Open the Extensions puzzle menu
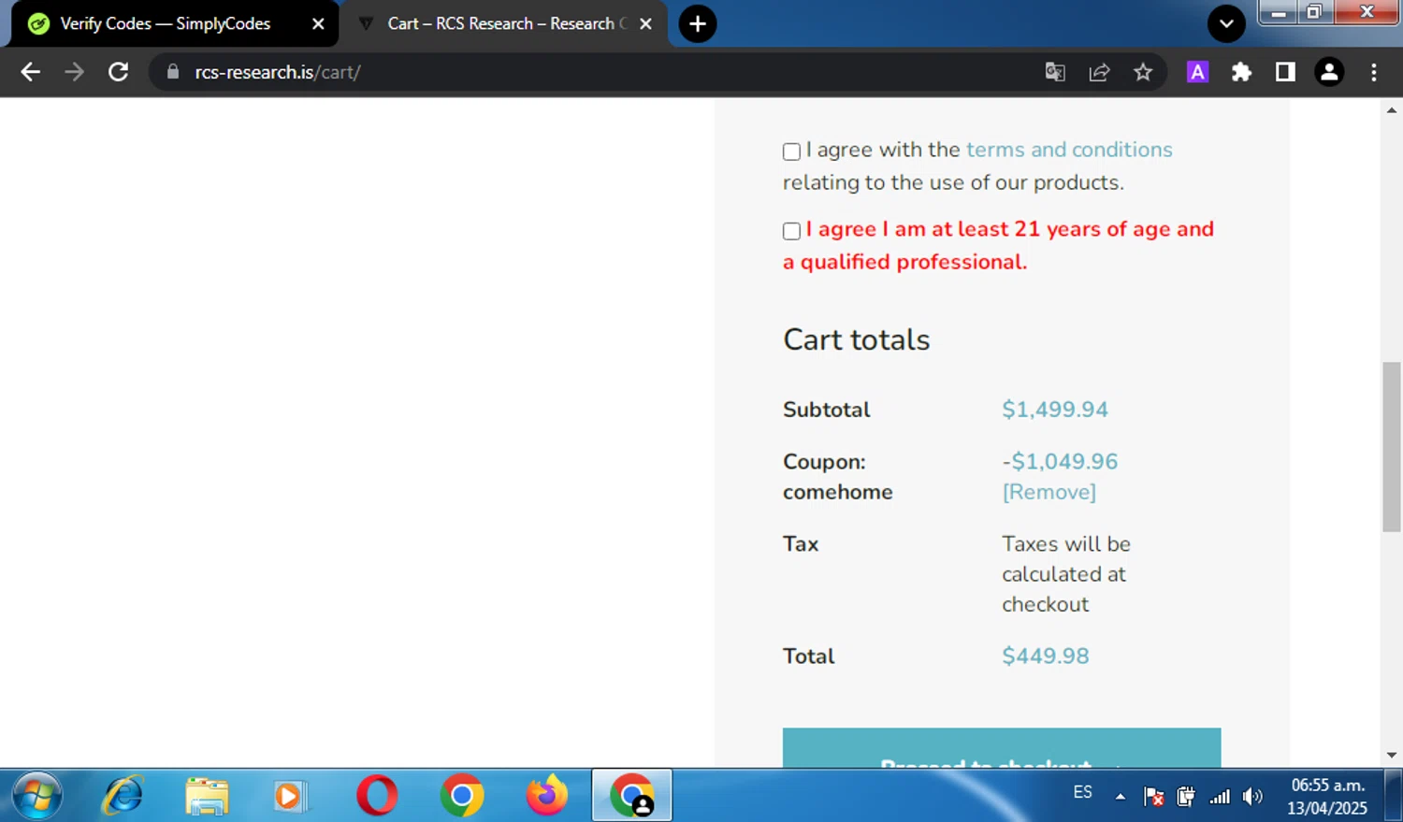This screenshot has width=1403, height=822. (x=1241, y=72)
